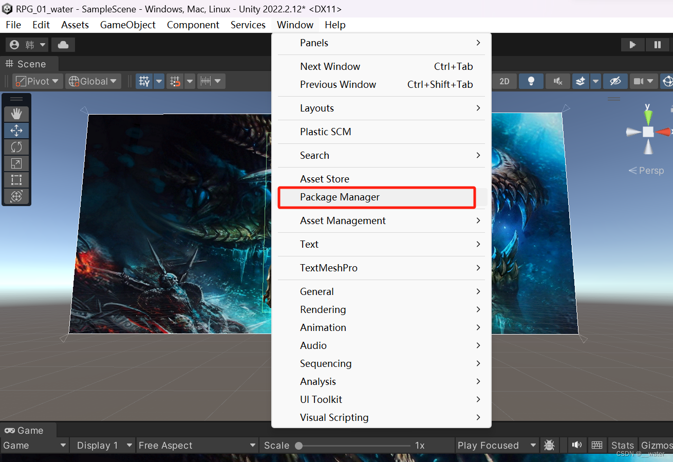The height and width of the screenshot is (462, 673).
Task: Select the Rotate tool
Action: point(16,147)
